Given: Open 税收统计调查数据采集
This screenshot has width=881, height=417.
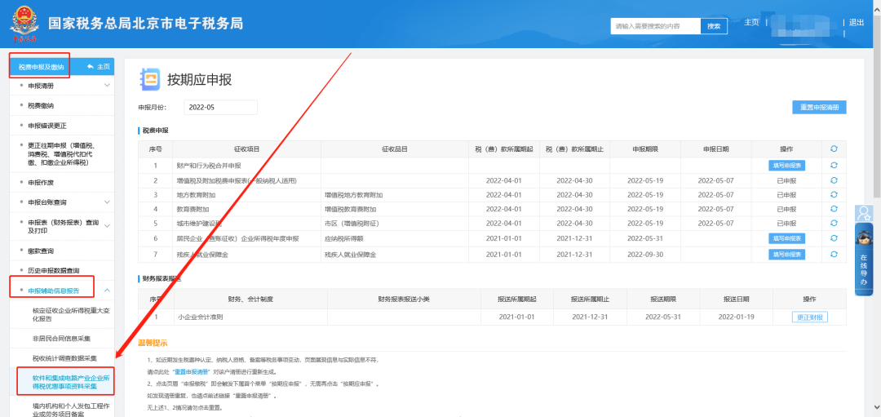Looking at the screenshot, I should click(65, 358).
